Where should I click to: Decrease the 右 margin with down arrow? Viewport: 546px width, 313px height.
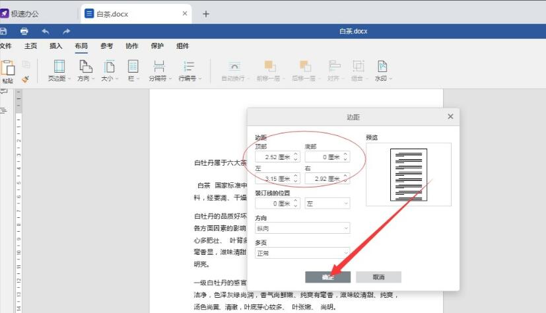pos(345,182)
